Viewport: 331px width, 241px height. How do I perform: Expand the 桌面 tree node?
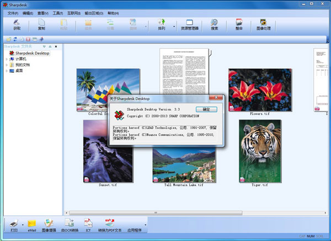(7, 71)
